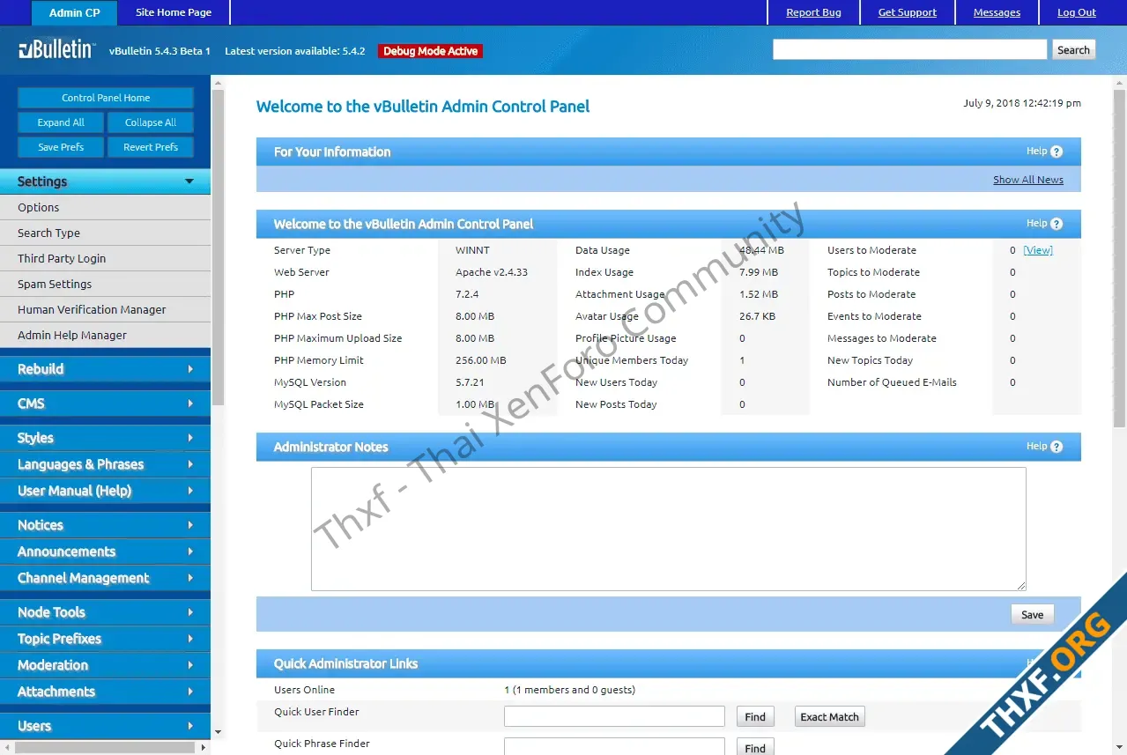
Task: Expand the Attachments section
Action: click(105, 692)
